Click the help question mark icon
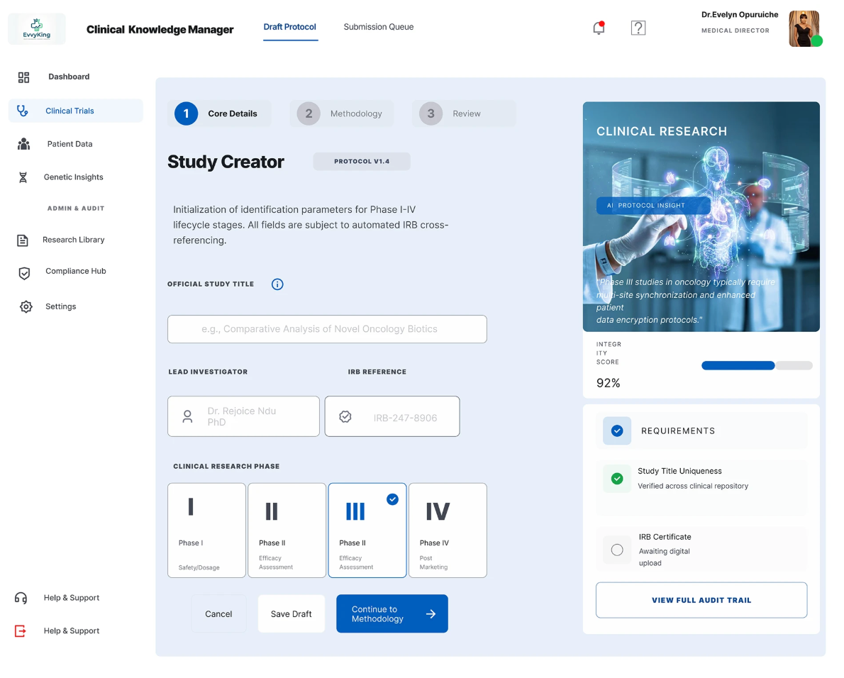Image resolution: width=844 pixels, height=678 pixels. (x=638, y=28)
